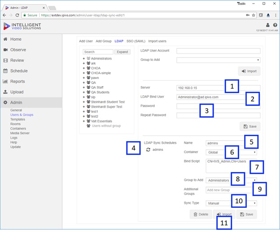The width and height of the screenshot is (280, 232).
Task: Click the Intelligent Video Solutions logo
Action: point(22,26)
